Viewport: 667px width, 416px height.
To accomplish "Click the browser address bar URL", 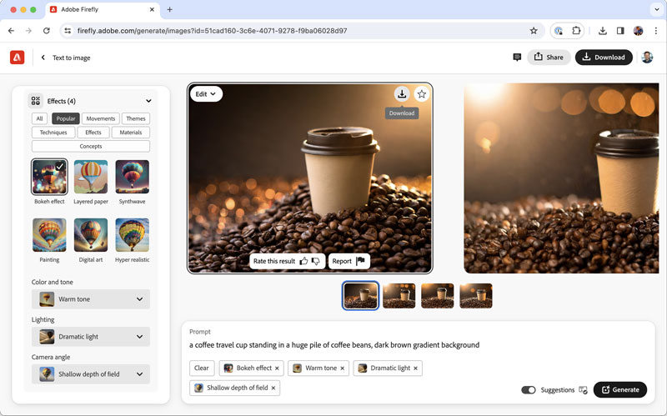I will [213, 31].
